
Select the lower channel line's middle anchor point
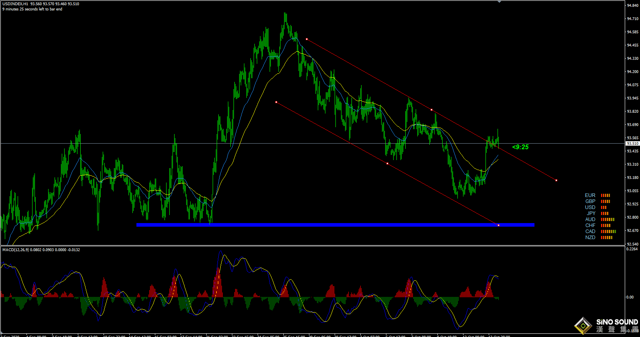tap(387, 163)
